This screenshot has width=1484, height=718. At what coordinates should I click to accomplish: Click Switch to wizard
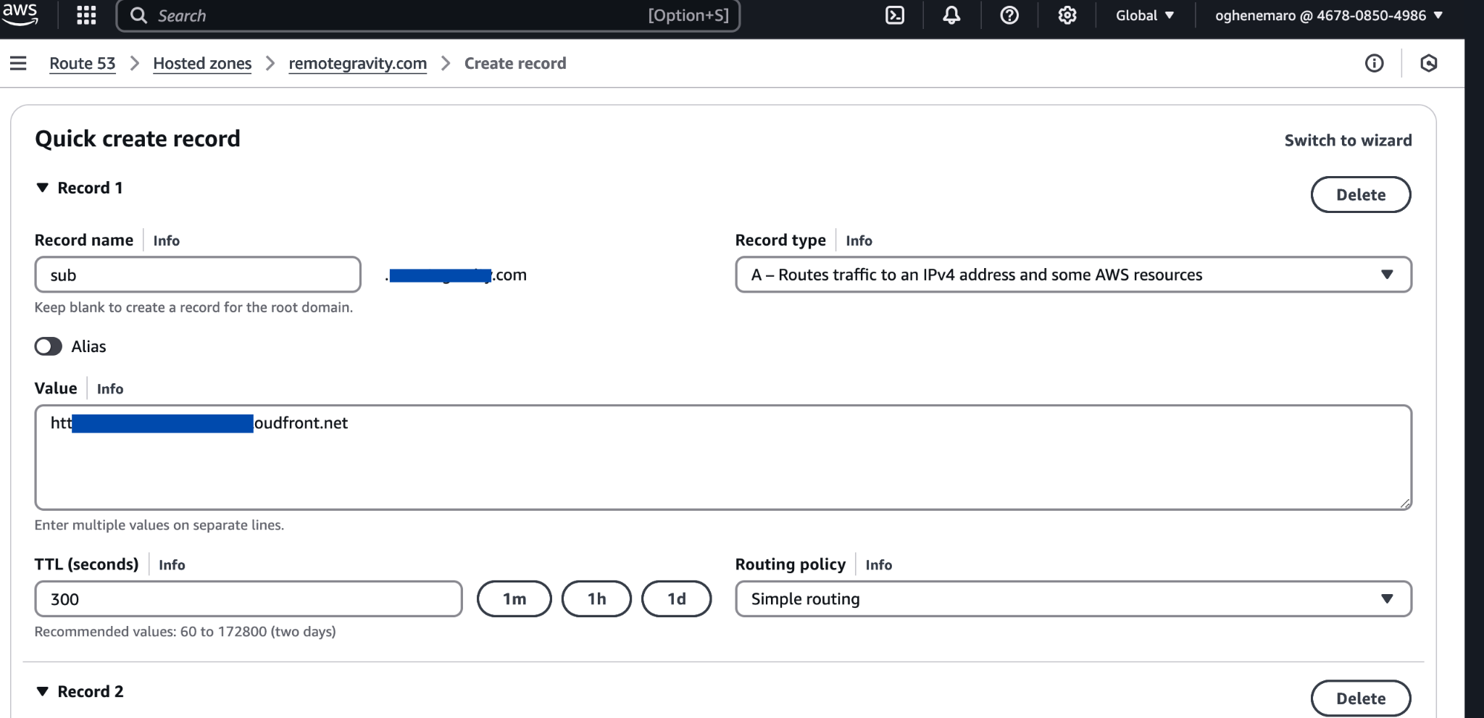(1348, 140)
